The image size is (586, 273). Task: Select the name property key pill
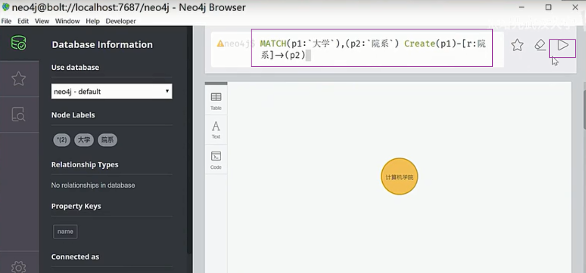[65, 231]
